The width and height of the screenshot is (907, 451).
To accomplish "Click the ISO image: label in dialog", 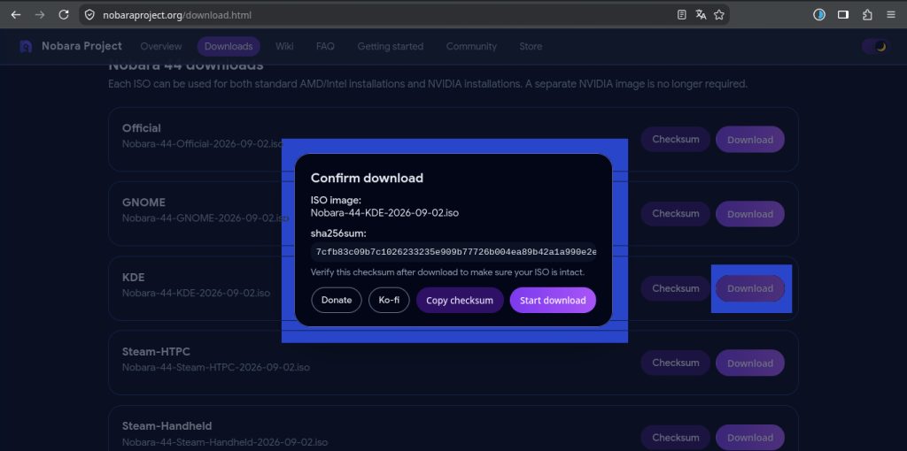I will coord(336,200).
